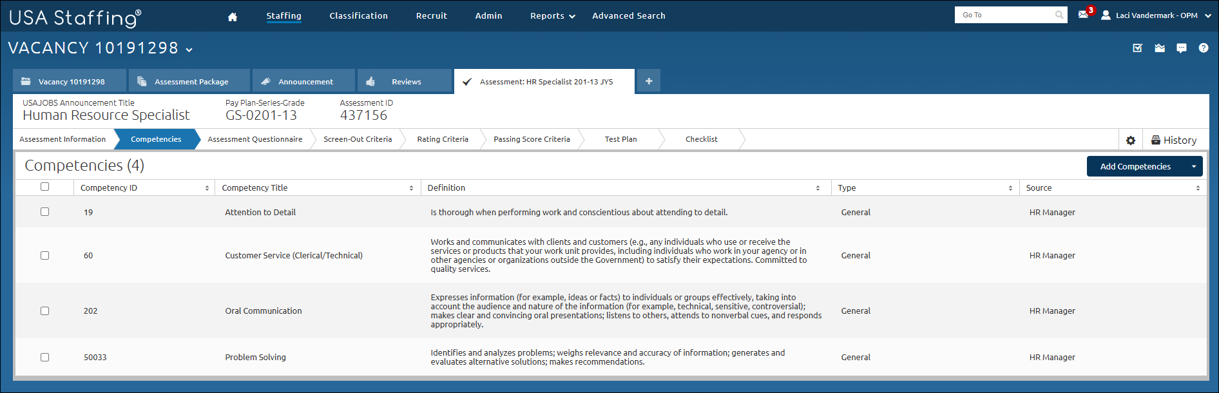Click the Oral Communication title
Screen dimensions: 1219x393
(x=263, y=311)
